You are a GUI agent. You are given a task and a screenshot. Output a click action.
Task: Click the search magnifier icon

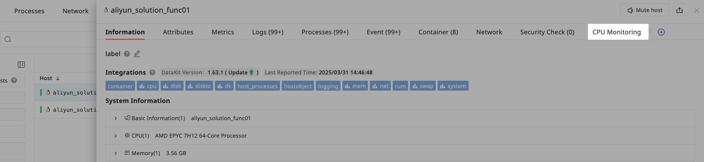click(x=8, y=39)
